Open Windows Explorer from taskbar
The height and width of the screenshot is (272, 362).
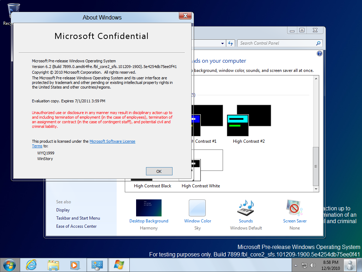pyautogui.click(x=53, y=265)
